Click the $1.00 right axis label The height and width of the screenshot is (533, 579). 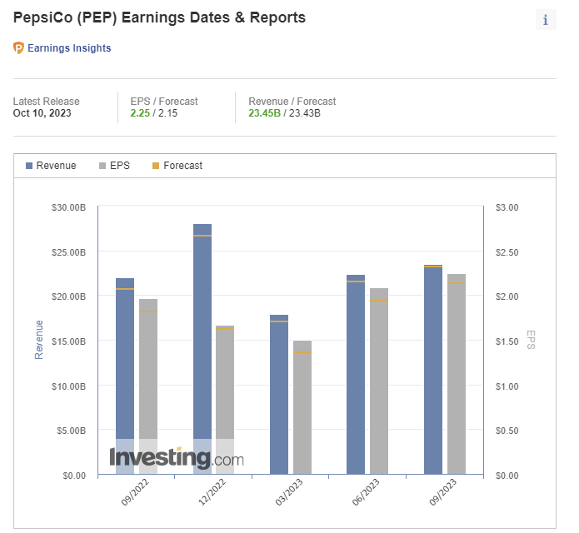pos(507,386)
